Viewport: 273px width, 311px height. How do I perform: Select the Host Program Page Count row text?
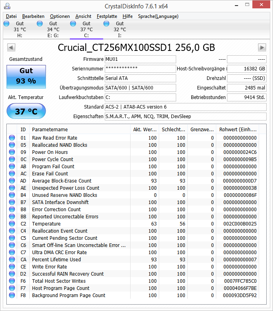[x=61, y=288]
